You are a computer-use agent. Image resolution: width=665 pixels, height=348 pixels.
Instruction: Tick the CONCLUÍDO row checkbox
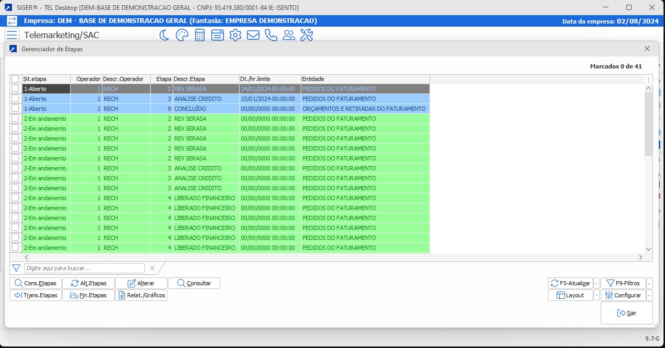[x=16, y=109]
